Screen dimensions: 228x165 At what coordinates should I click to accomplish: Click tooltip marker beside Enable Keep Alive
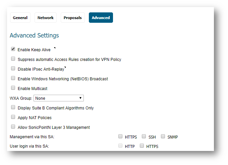(x=55, y=48)
